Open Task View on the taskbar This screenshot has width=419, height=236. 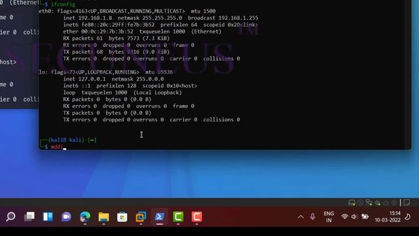tap(29, 216)
